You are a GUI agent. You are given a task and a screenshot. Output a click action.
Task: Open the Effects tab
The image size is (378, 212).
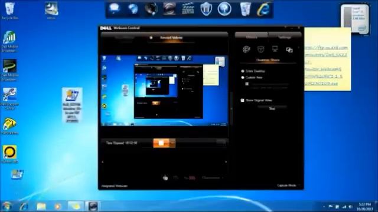pyautogui.click(x=252, y=37)
